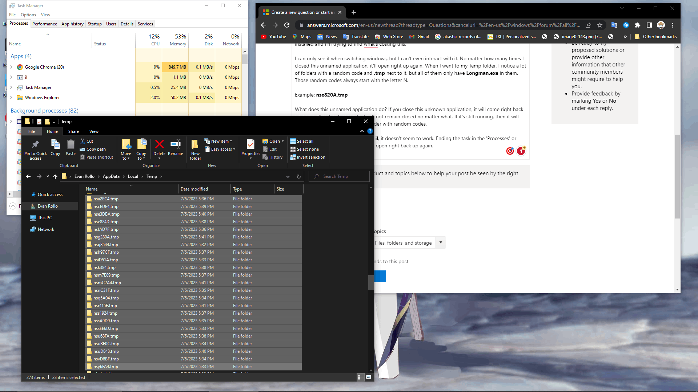The image size is (698, 392).
Task: Select folder nse824D.tmp
Action: coord(193,222)
